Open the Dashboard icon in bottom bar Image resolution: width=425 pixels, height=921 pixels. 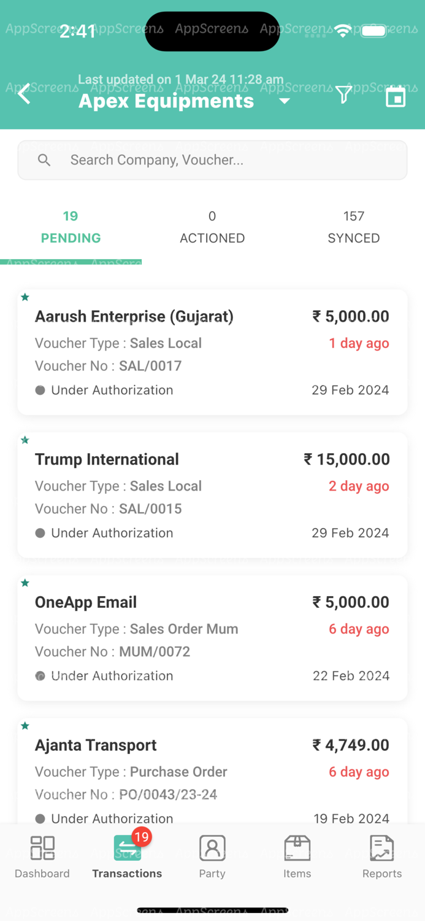point(42,848)
